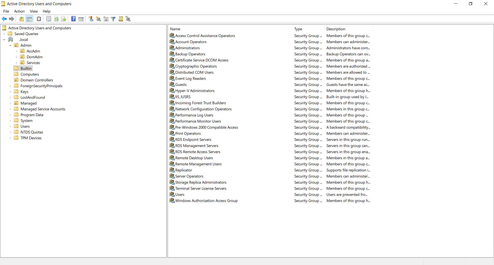494x265 pixels.
Task: Click the Forward arrow in the toolbar
Action: click(11, 19)
